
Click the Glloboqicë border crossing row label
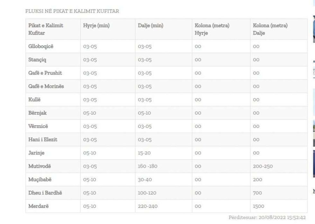pyautogui.click(x=41, y=46)
